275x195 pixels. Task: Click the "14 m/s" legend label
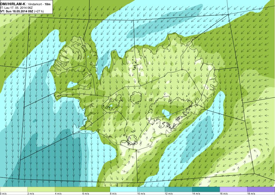point(196,194)
